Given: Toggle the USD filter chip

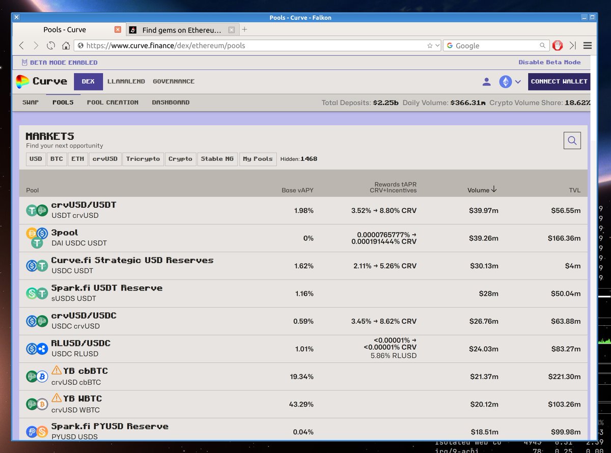Looking at the screenshot, I should point(36,159).
